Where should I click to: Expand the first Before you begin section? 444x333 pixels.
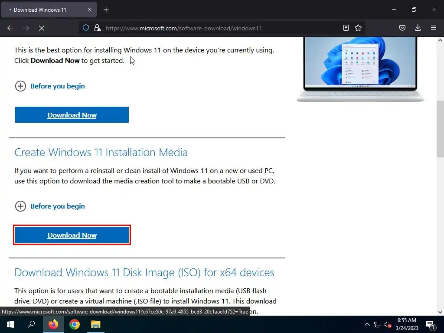point(50,86)
